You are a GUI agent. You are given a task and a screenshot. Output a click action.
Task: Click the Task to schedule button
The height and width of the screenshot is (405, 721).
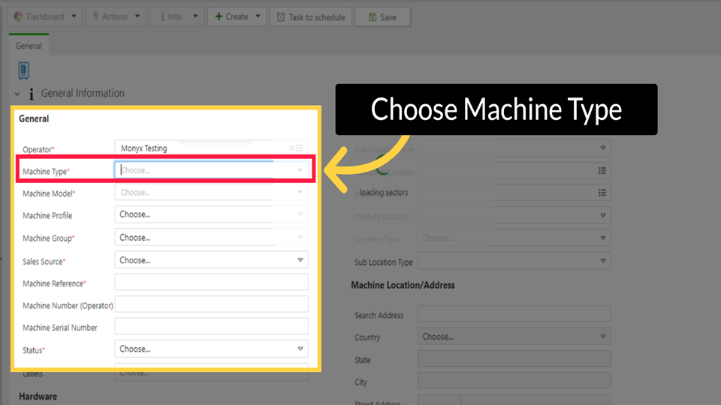pos(310,17)
